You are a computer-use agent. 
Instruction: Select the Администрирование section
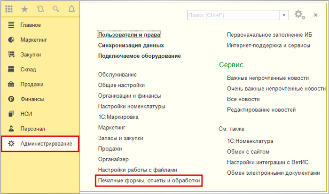click(x=40, y=144)
